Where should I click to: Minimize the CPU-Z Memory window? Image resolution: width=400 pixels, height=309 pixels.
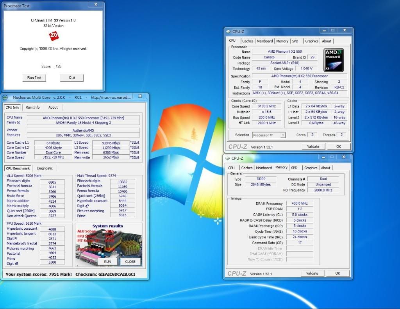pyautogui.click(x=323, y=157)
